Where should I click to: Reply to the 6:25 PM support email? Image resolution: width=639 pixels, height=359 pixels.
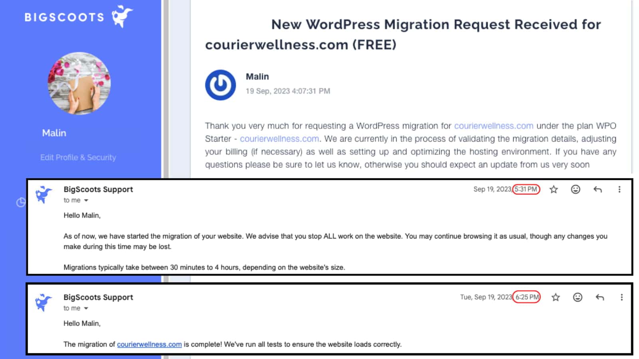point(599,297)
